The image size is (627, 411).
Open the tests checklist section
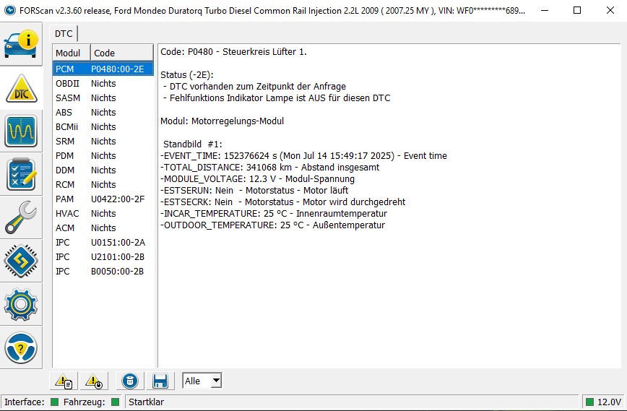pyautogui.click(x=21, y=174)
